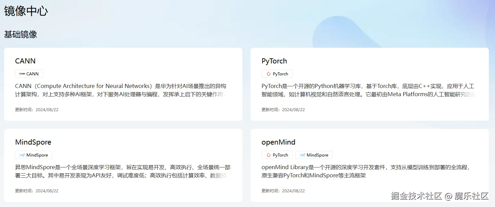Click the PyTorch flame icon in openMind card
Screen dimensions: 495x207
[268, 155]
